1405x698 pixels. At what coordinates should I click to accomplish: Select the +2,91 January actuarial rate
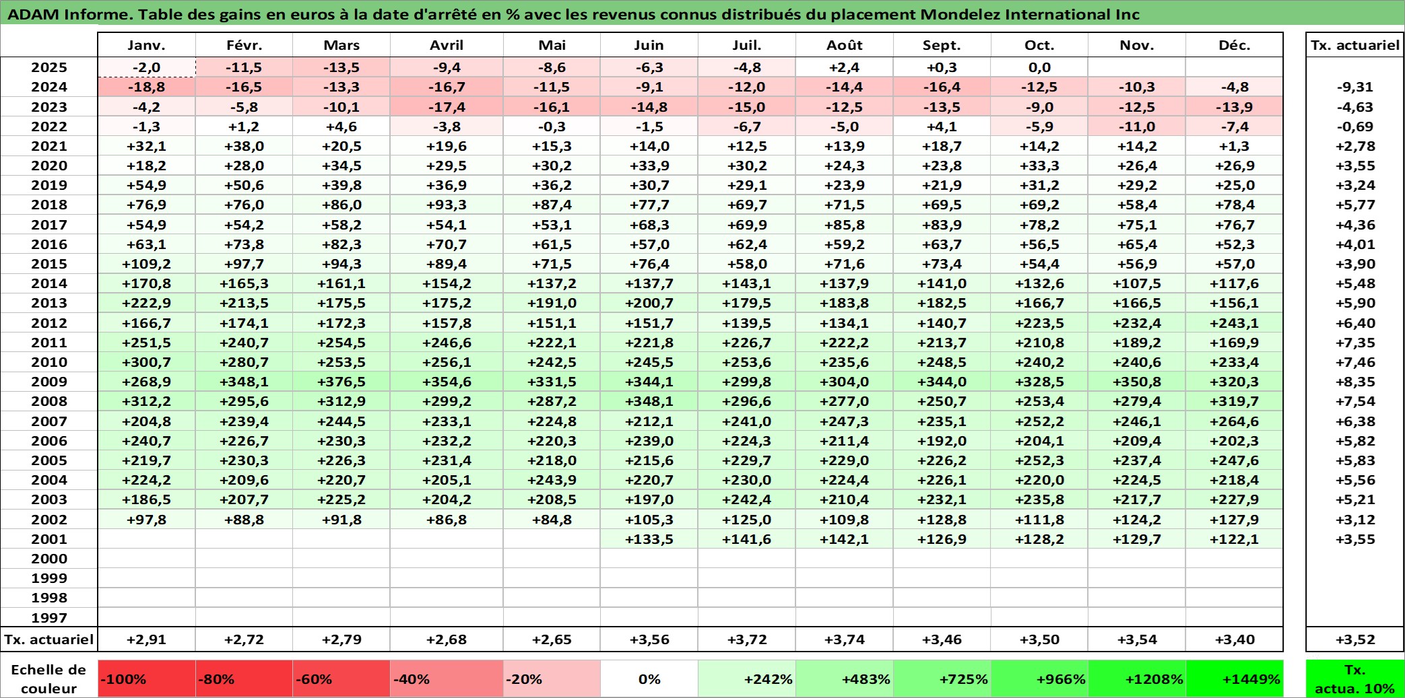click(146, 639)
